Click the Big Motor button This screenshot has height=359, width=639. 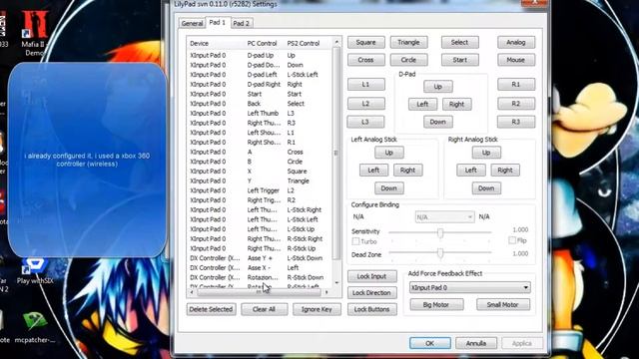(x=436, y=304)
